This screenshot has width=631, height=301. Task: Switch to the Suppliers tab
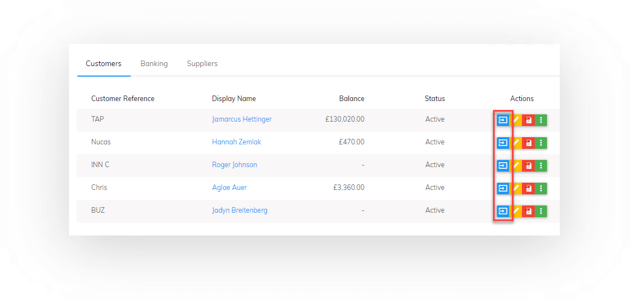(x=202, y=63)
